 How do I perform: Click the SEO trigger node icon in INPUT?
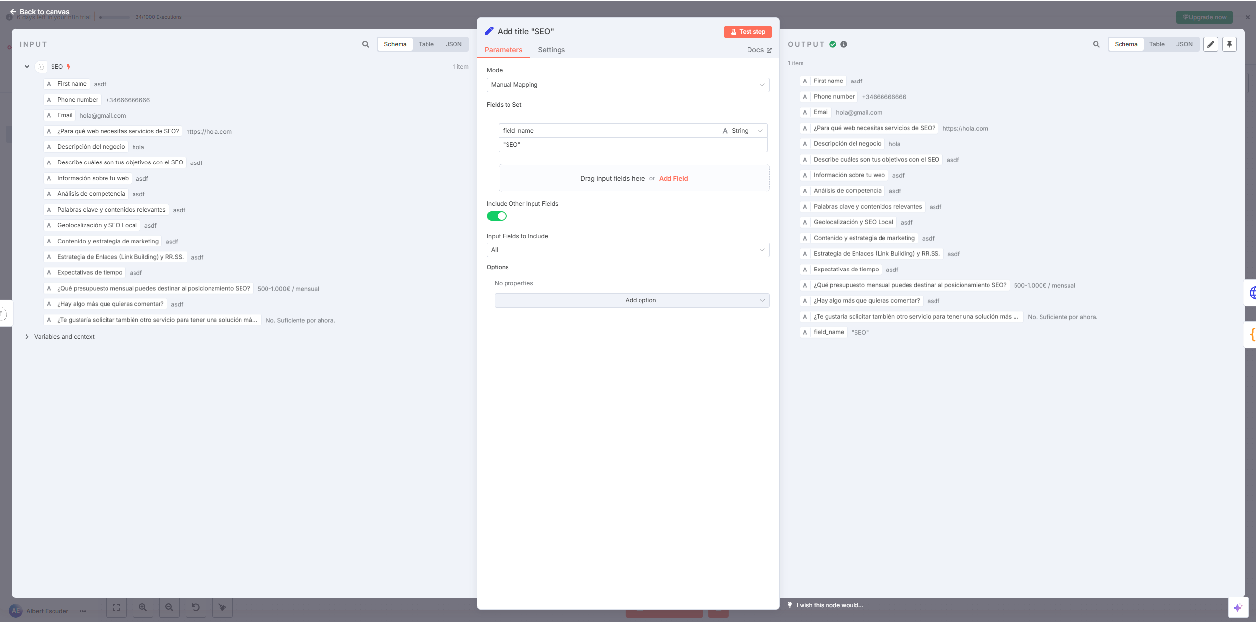[x=41, y=67]
